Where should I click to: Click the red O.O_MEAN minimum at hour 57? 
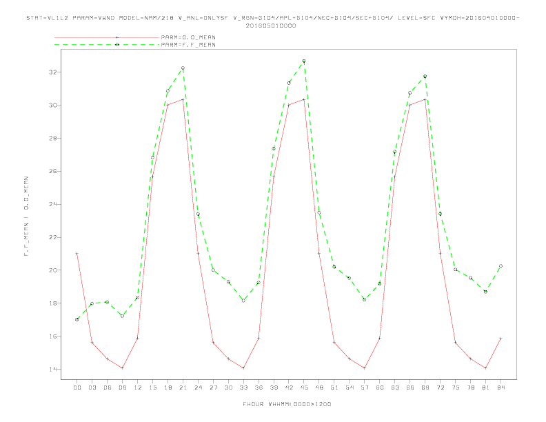click(x=365, y=368)
